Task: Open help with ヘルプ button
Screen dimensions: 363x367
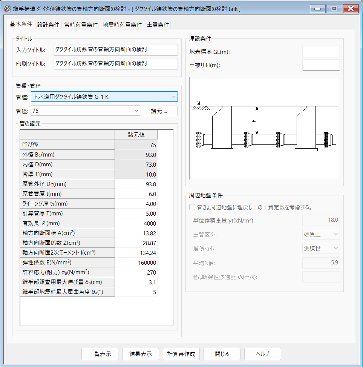Action: [262, 354]
